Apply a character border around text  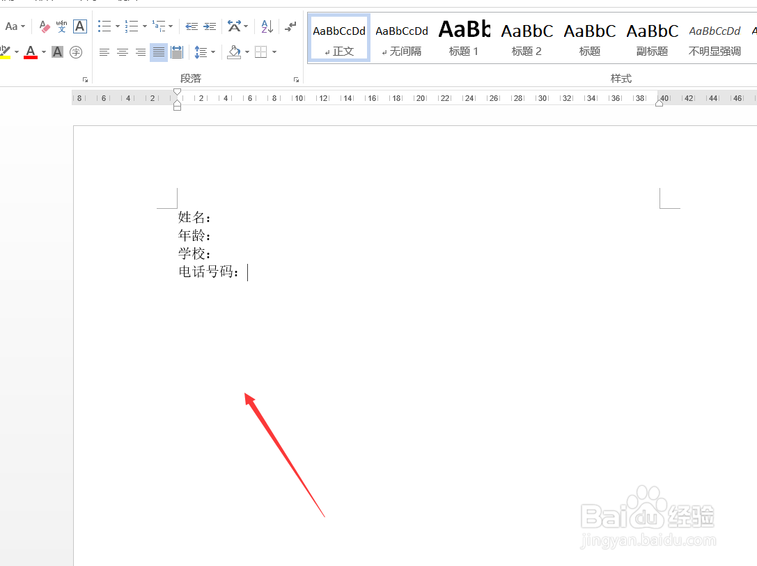coord(79,26)
